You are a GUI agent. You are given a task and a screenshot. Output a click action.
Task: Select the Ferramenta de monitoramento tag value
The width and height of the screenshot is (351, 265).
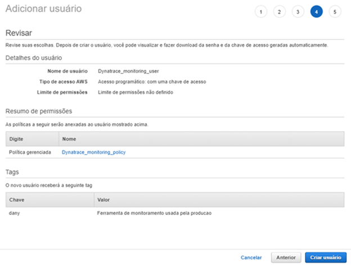(154, 213)
